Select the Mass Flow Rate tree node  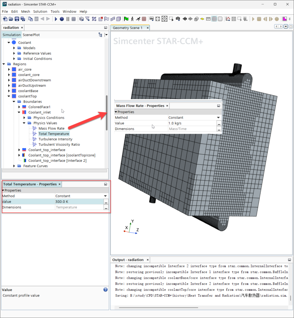(51, 129)
